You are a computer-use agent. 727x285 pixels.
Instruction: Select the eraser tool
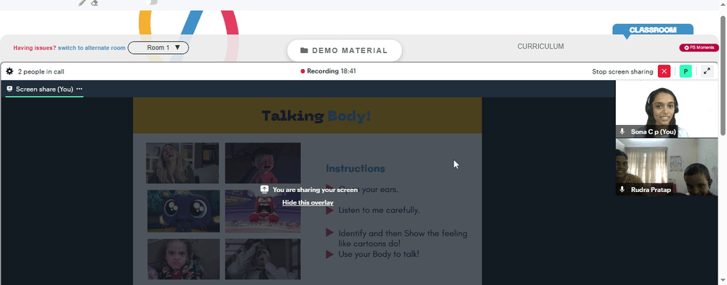pyautogui.click(x=95, y=3)
